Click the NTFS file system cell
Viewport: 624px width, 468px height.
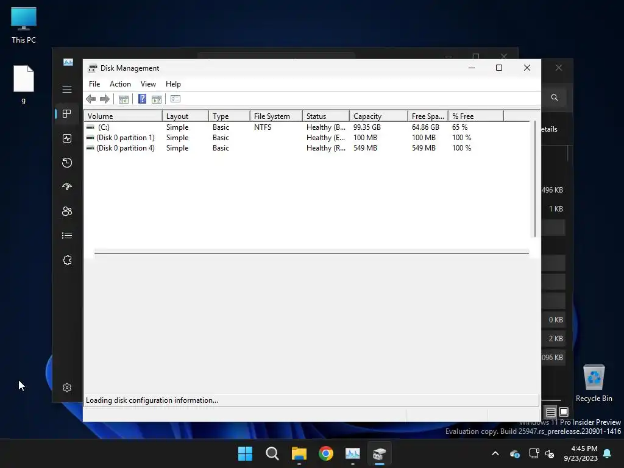pyautogui.click(x=263, y=127)
